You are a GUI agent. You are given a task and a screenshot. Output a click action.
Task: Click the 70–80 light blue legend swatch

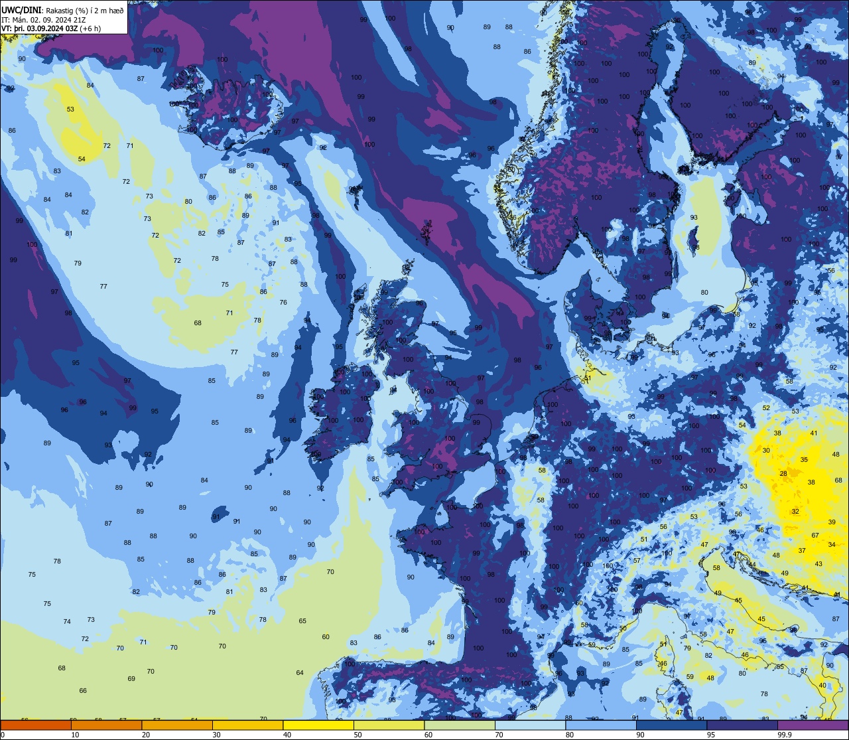[x=530, y=725]
